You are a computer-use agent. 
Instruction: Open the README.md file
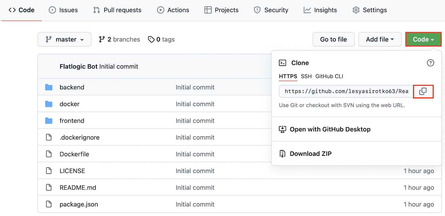pos(78,187)
